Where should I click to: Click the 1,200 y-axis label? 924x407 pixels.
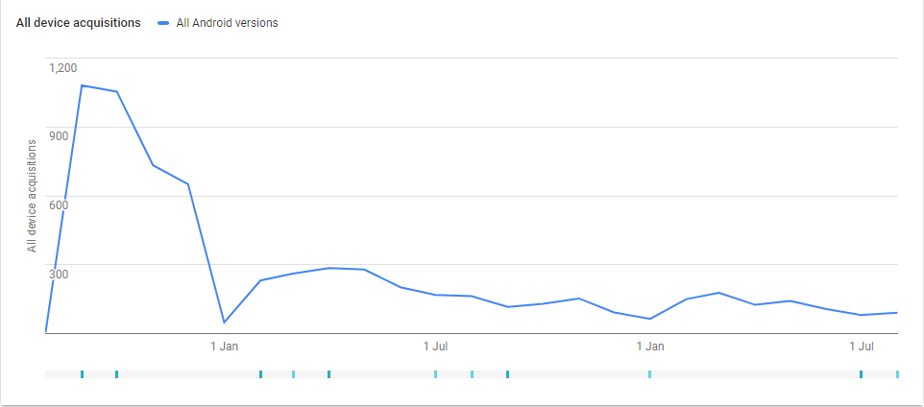pyautogui.click(x=63, y=68)
